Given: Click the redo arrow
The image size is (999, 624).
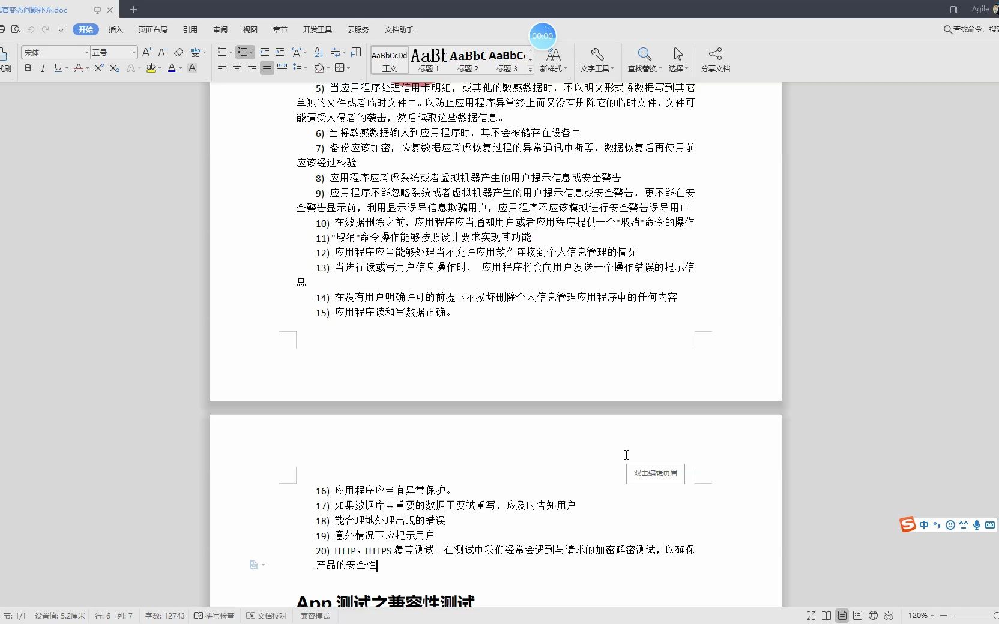Looking at the screenshot, I should coord(46,29).
